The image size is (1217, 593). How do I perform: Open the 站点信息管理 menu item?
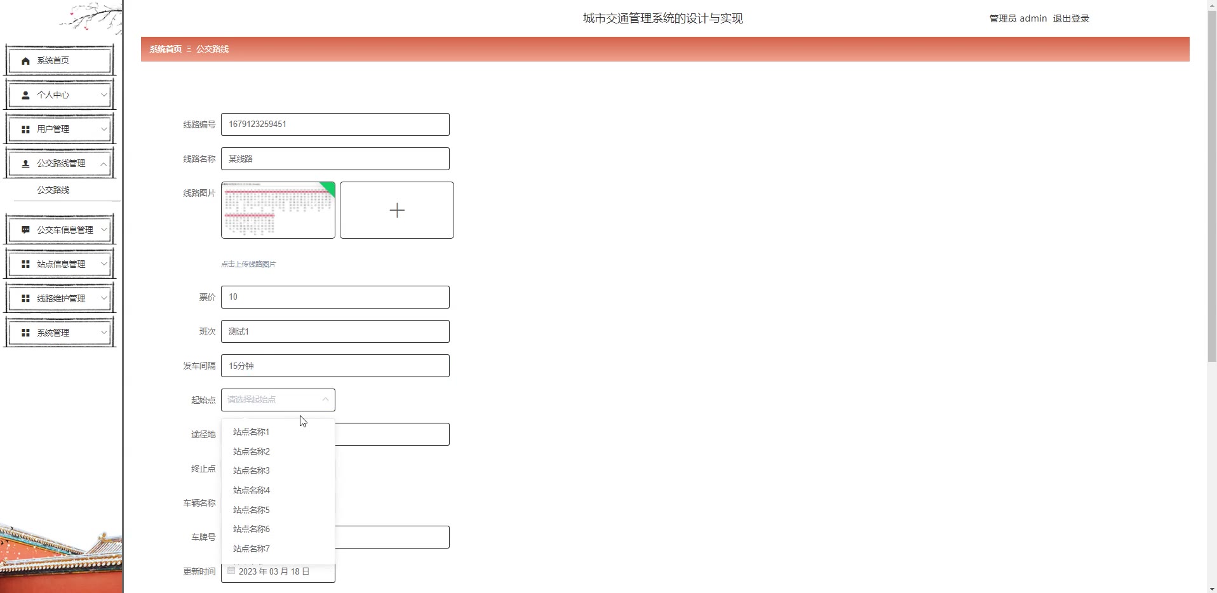60,264
